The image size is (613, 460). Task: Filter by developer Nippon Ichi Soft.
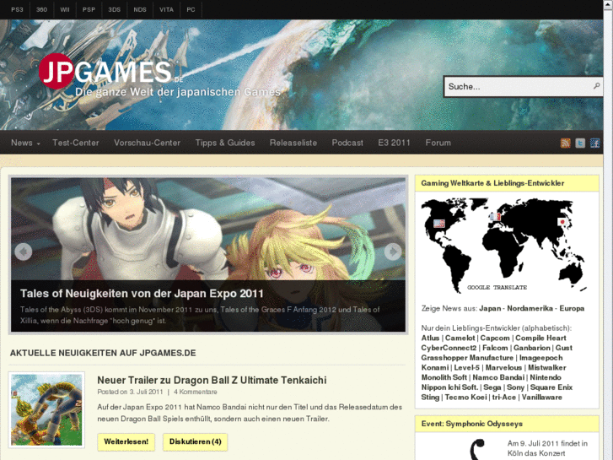point(449,387)
